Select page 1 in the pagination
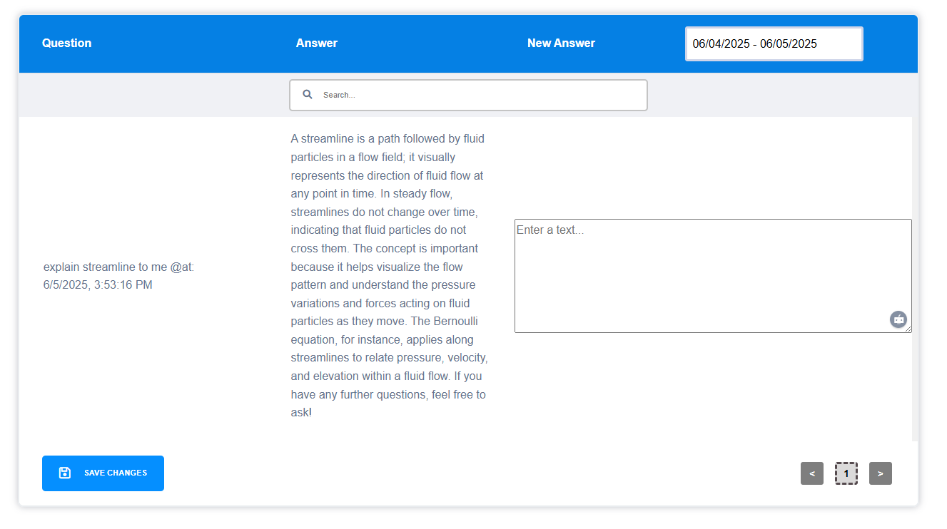Viewport: 947px width, 529px height. point(846,473)
